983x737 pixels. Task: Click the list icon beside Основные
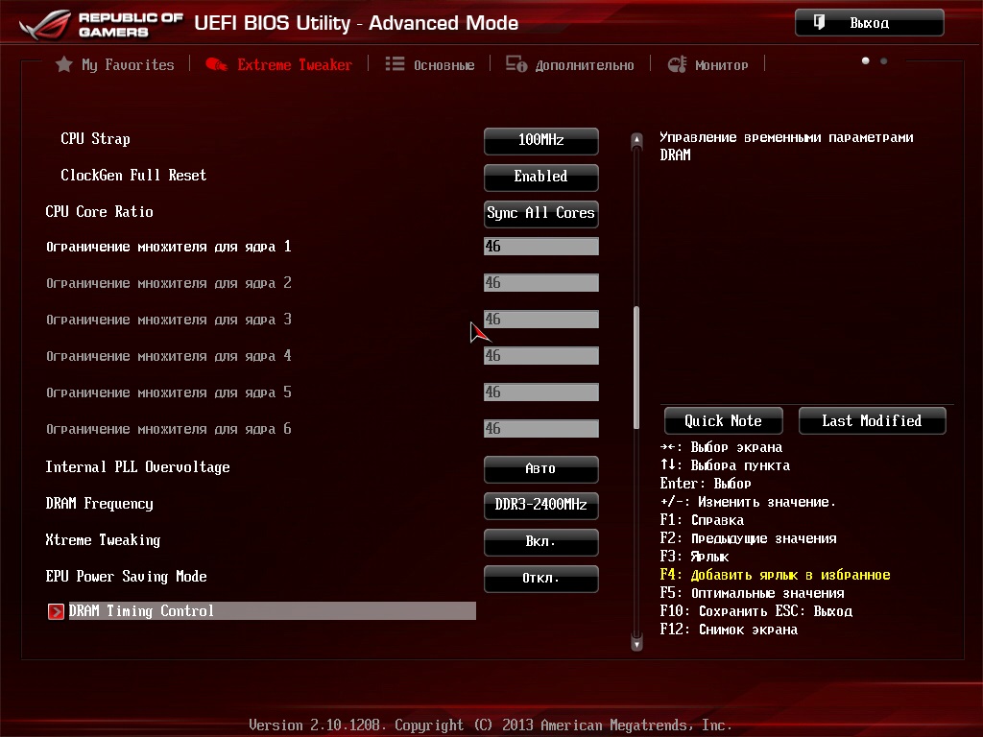tap(395, 64)
